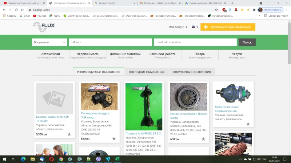Go back with browser back arrow

click(x=4, y=10)
